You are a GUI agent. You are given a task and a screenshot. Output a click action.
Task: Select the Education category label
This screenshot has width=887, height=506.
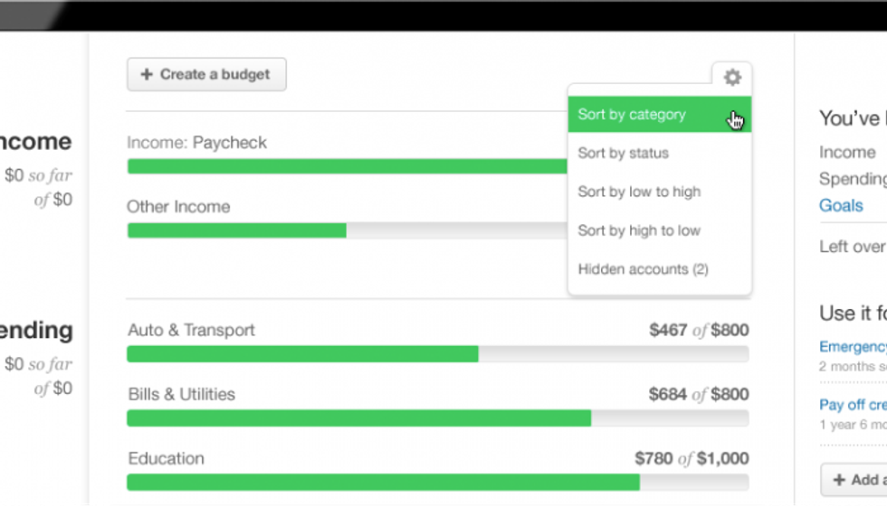[x=166, y=459]
